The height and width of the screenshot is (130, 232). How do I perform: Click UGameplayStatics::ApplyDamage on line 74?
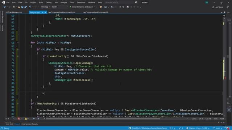point(71,63)
